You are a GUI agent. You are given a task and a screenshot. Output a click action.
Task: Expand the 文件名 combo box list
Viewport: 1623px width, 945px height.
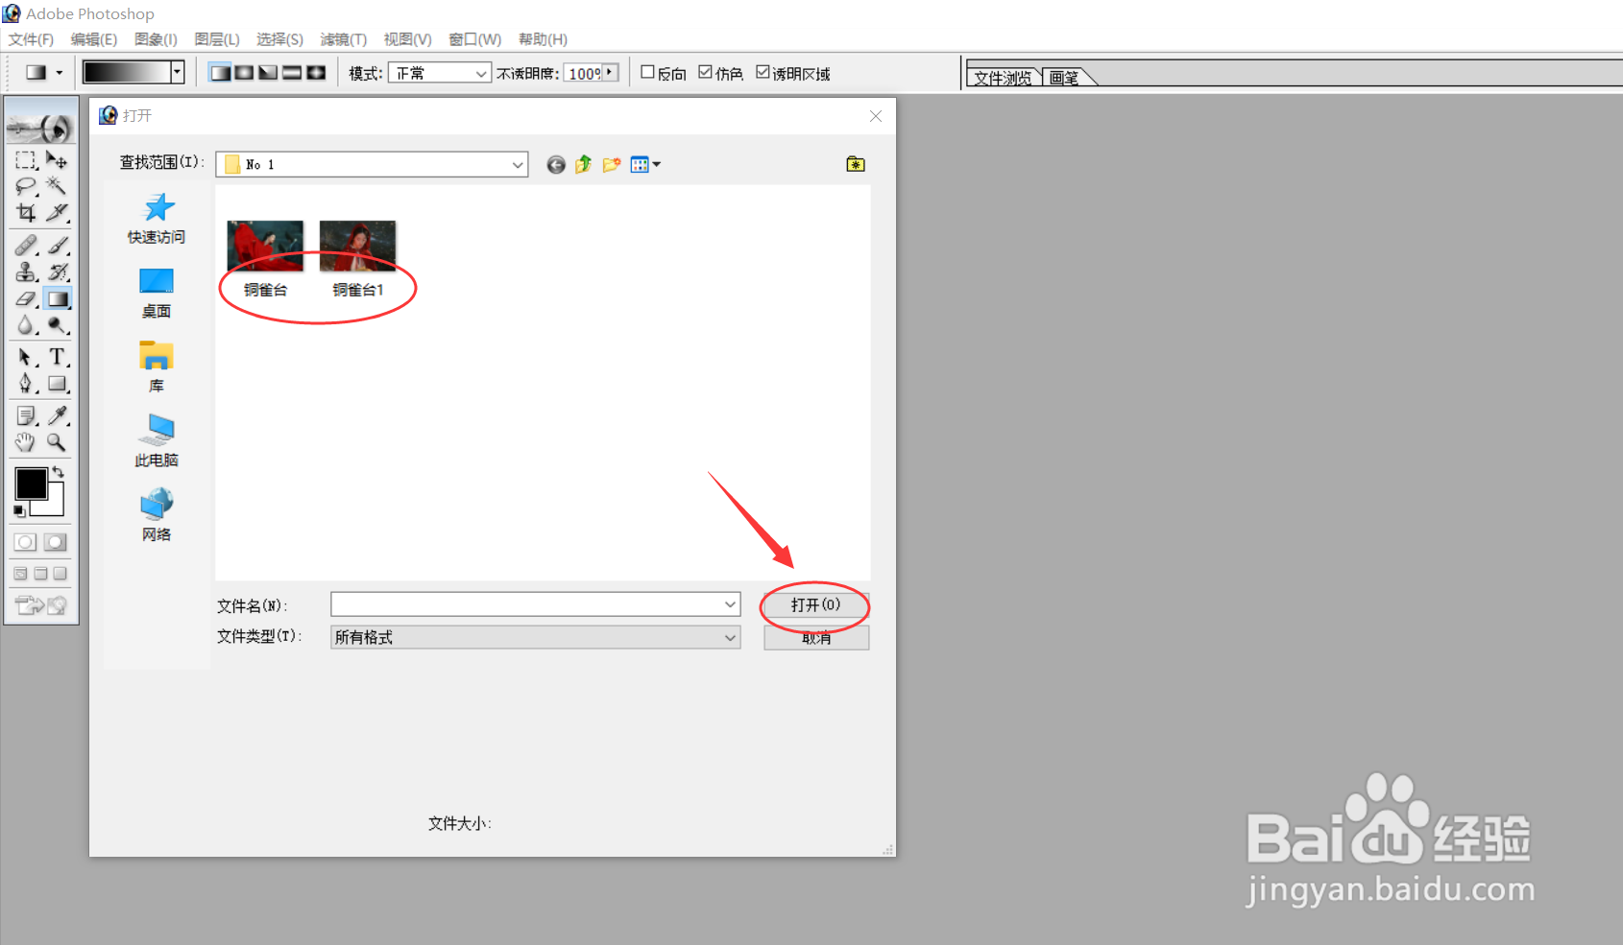pos(730,604)
